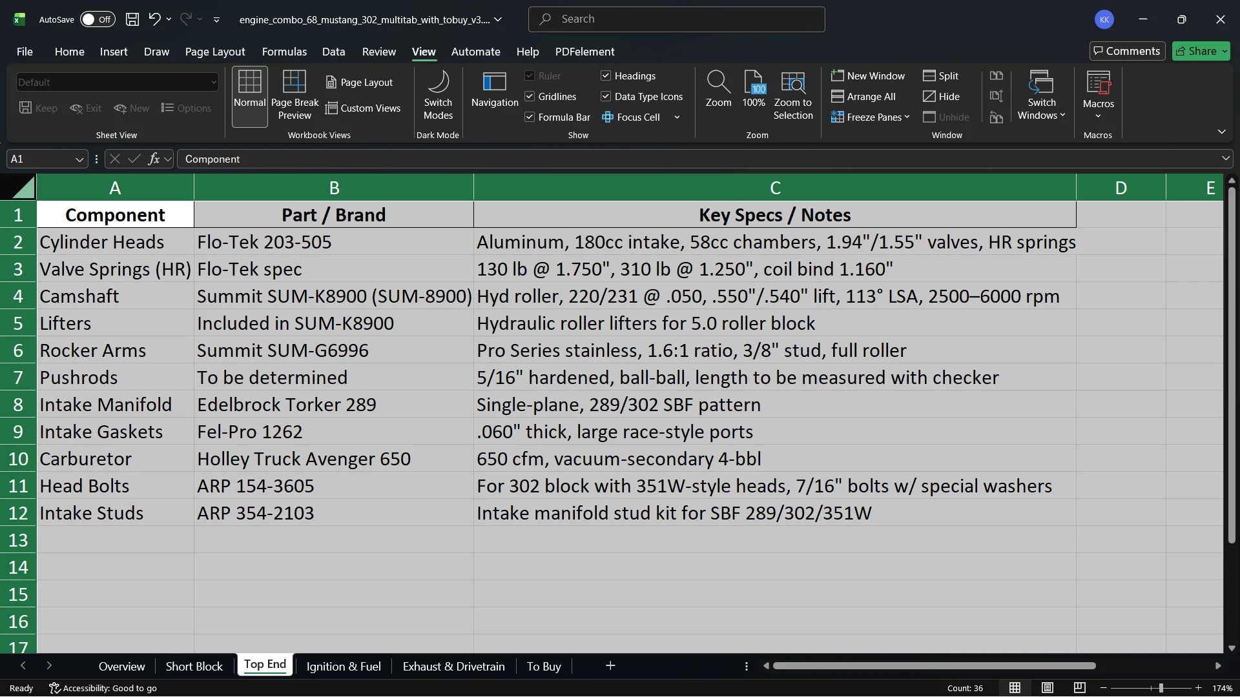Select column C header
The width and height of the screenshot is (1240, 697).
point(774,188)
